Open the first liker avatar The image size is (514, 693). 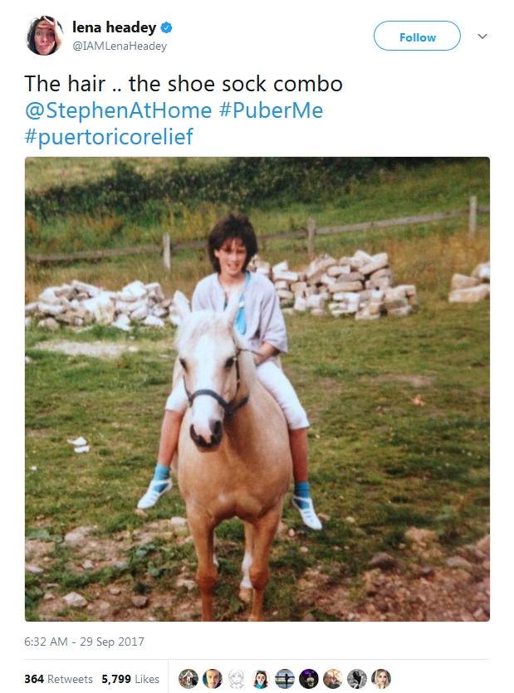(188, 679)
